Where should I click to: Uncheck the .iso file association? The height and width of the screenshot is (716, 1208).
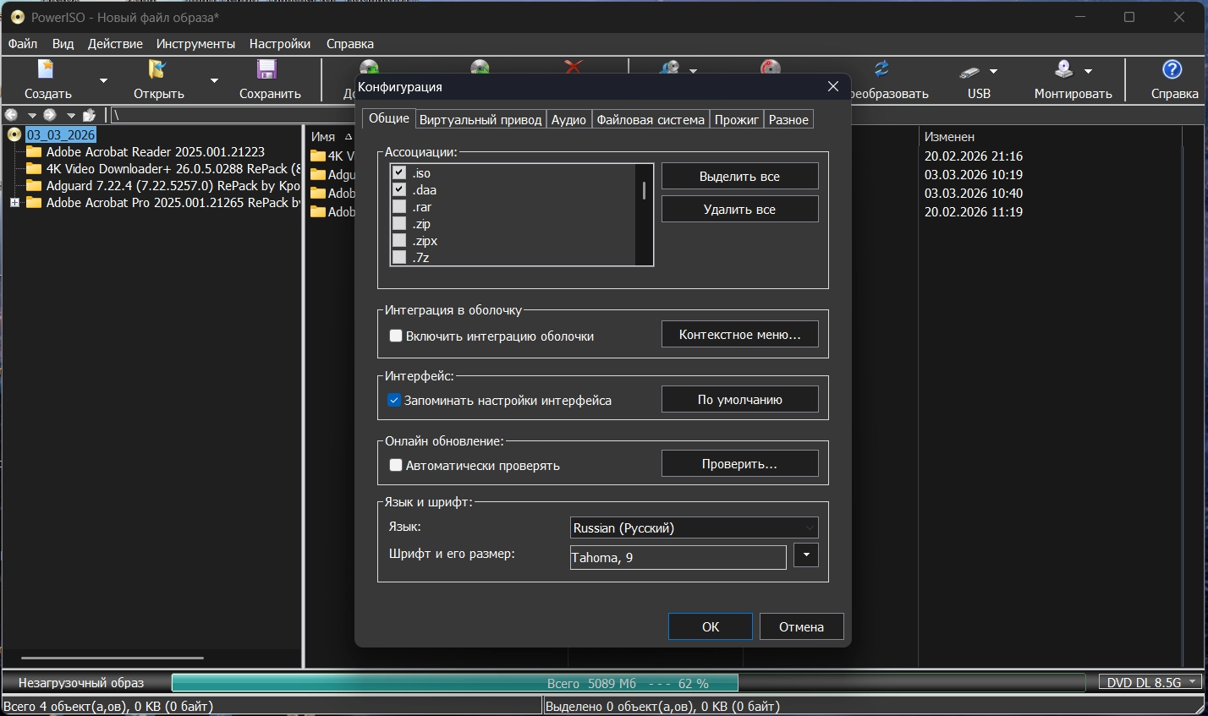(x=399, y=173)
